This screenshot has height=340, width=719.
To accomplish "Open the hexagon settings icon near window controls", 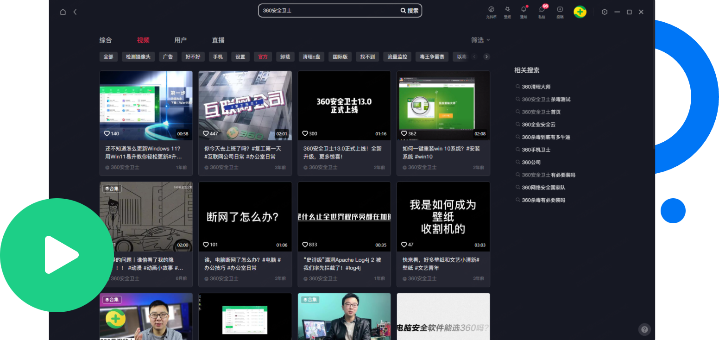I will pos(605,12).
